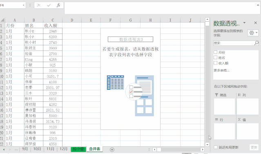Click the 行 rows area icon
The image size is (261, 154).
[216, 120]
